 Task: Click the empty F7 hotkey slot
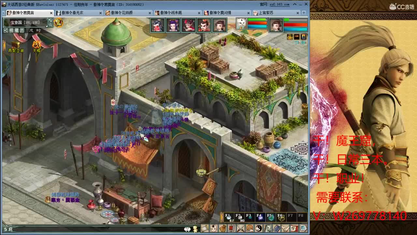pos(291,218)
